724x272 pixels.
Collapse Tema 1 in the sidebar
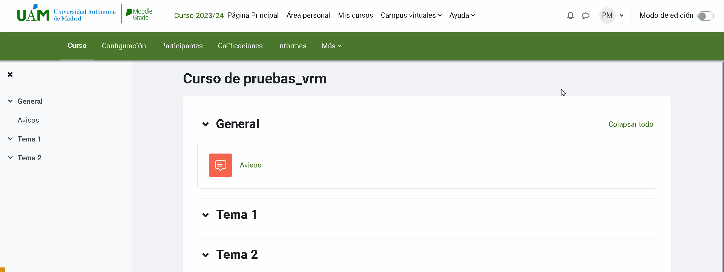coord(10,138)
